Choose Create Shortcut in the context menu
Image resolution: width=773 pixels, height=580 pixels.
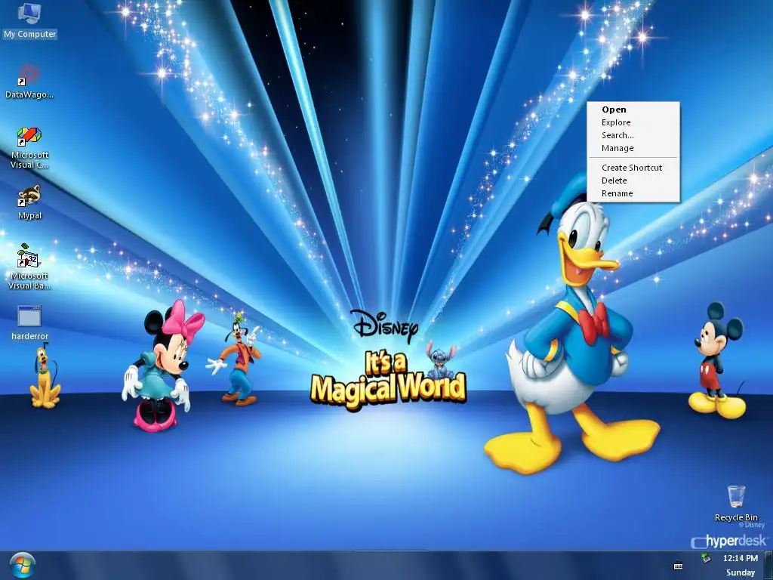(633, 168)
